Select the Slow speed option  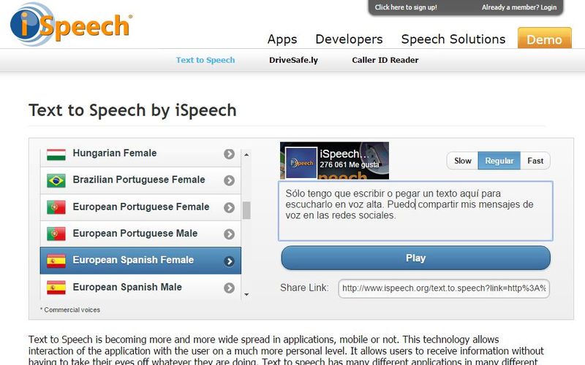pos(463,161)
